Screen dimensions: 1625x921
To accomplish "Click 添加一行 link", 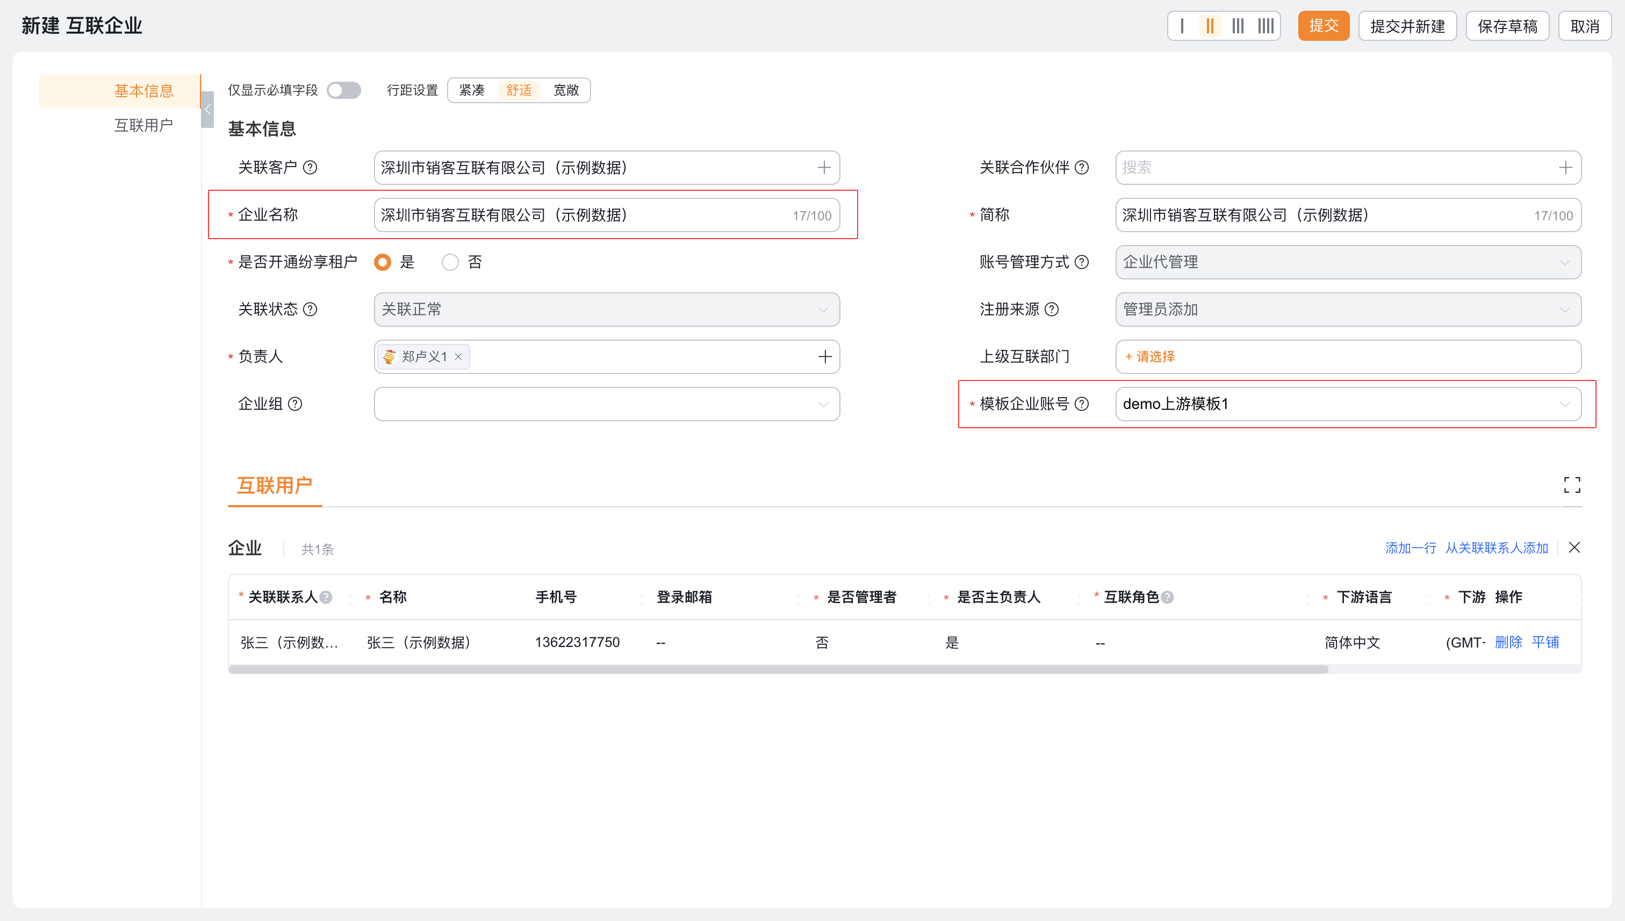I will click(x=1411, y=548).
